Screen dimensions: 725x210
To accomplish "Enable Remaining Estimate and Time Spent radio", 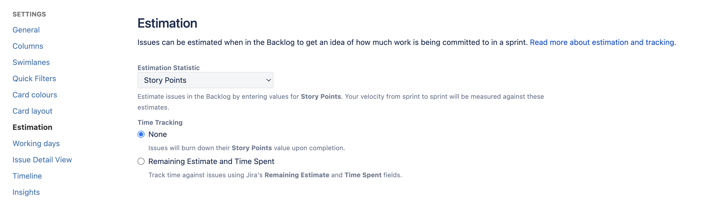I will [x=141, y=162].
